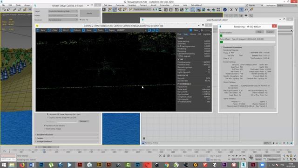The image size is (298, 168).
Task: Switch to LightMix tab in Corona frame buffer
Action: pos(207,34)
